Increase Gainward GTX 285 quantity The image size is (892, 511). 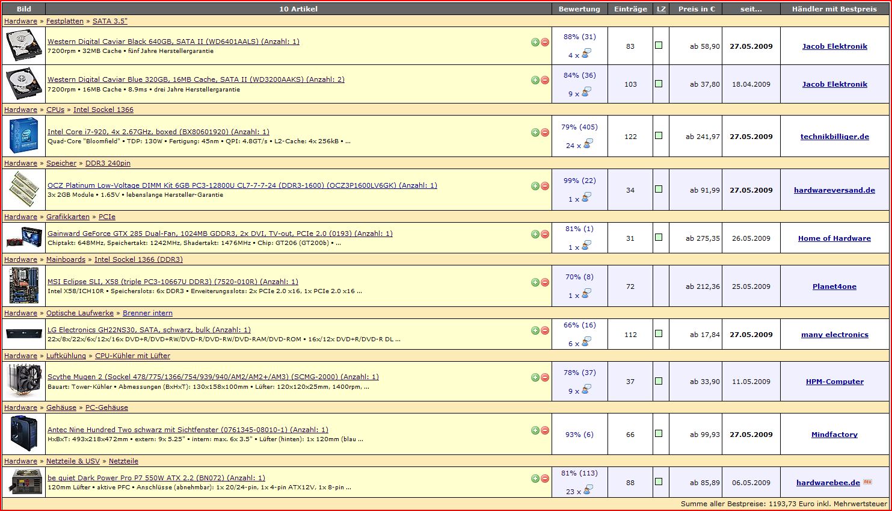tap(535, 234)
